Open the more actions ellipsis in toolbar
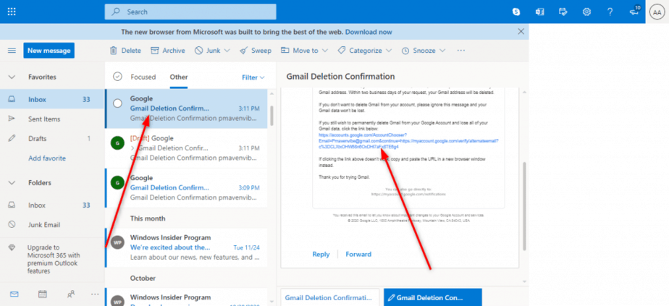Image resolution: width=669 pixels, height=306 pixels. tap(460, 51)
